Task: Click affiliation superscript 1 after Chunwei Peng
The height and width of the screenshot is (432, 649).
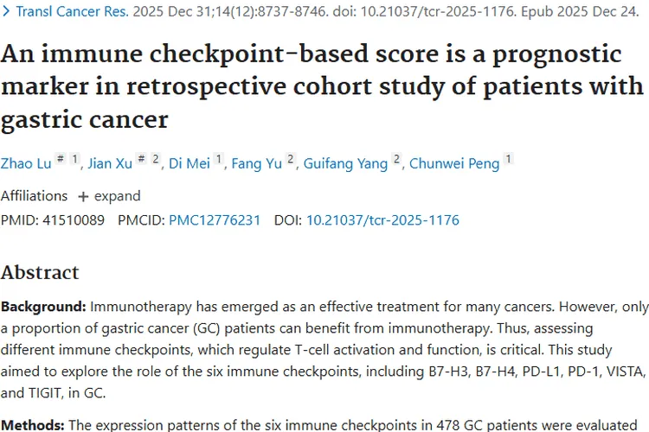Action: (509, 160)
